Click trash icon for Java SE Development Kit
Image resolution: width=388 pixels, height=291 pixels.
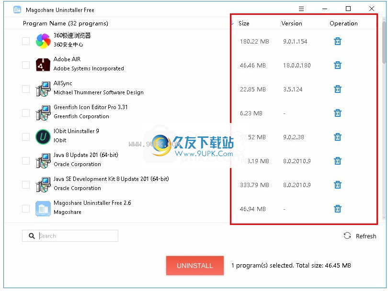click(338, 185)
